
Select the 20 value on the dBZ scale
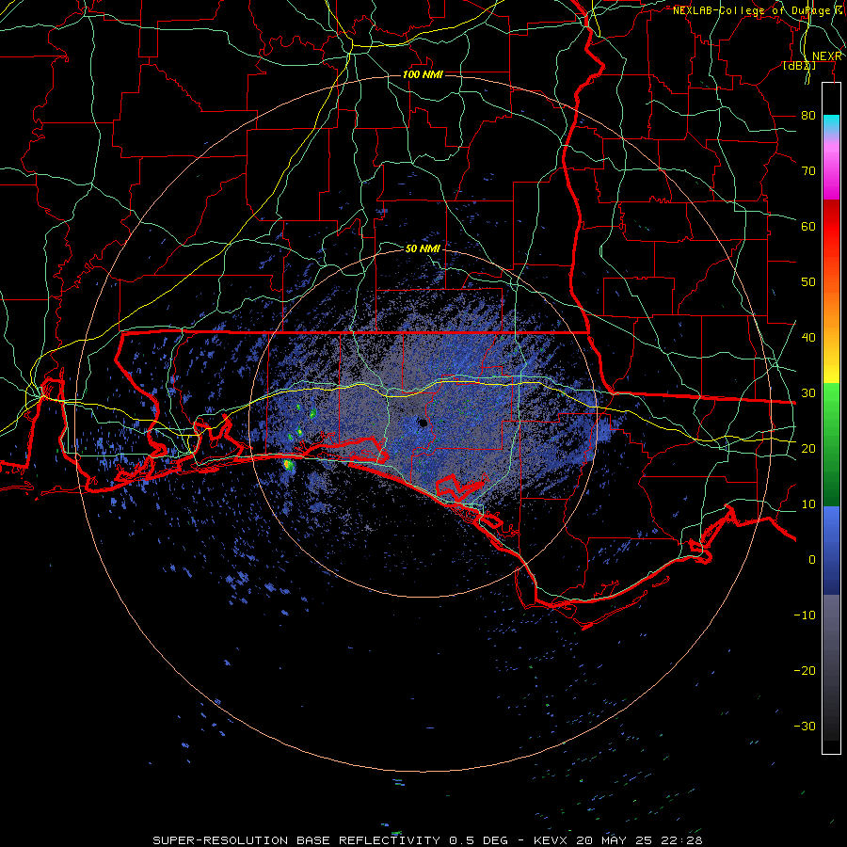coord(808,449)
